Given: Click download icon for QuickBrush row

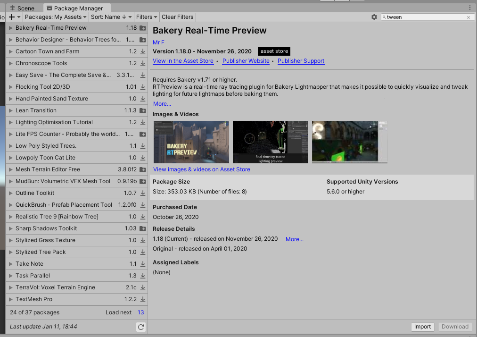Looking at the screenshot, I should click(143, 205).
